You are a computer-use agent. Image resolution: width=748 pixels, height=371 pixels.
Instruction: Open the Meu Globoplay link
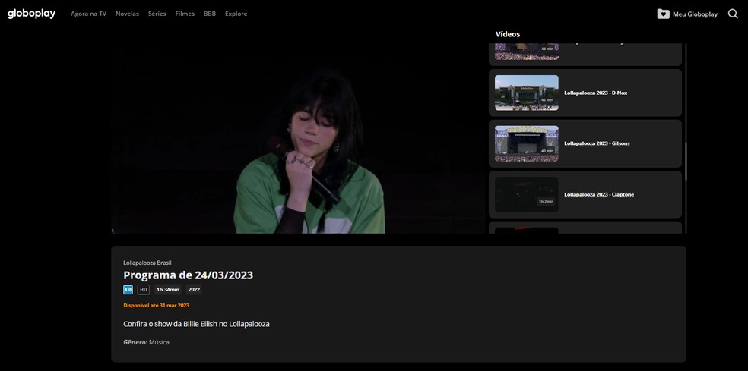[695, 14]
